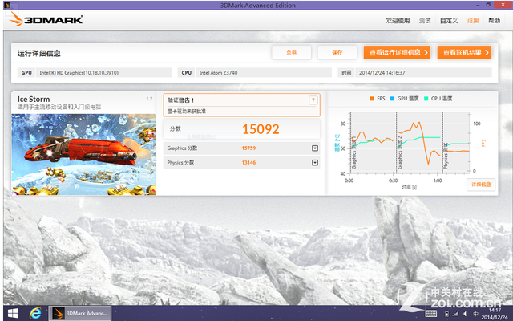Screen dimensions: 513x321
Task: Switch input method via 中 tray icon
Action: point(475,314)
